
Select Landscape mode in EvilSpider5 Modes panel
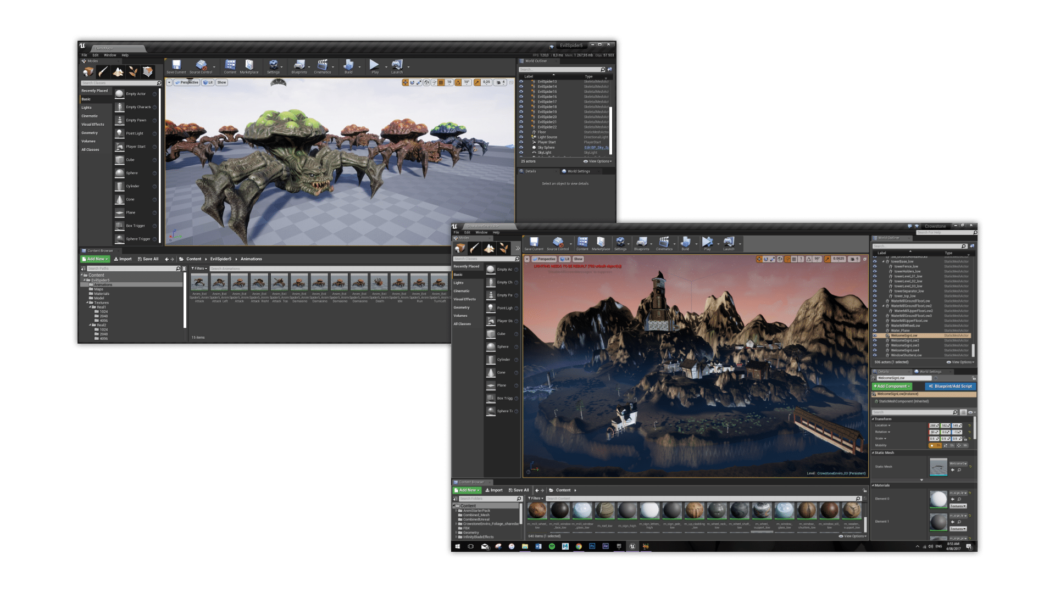point(118,72)
